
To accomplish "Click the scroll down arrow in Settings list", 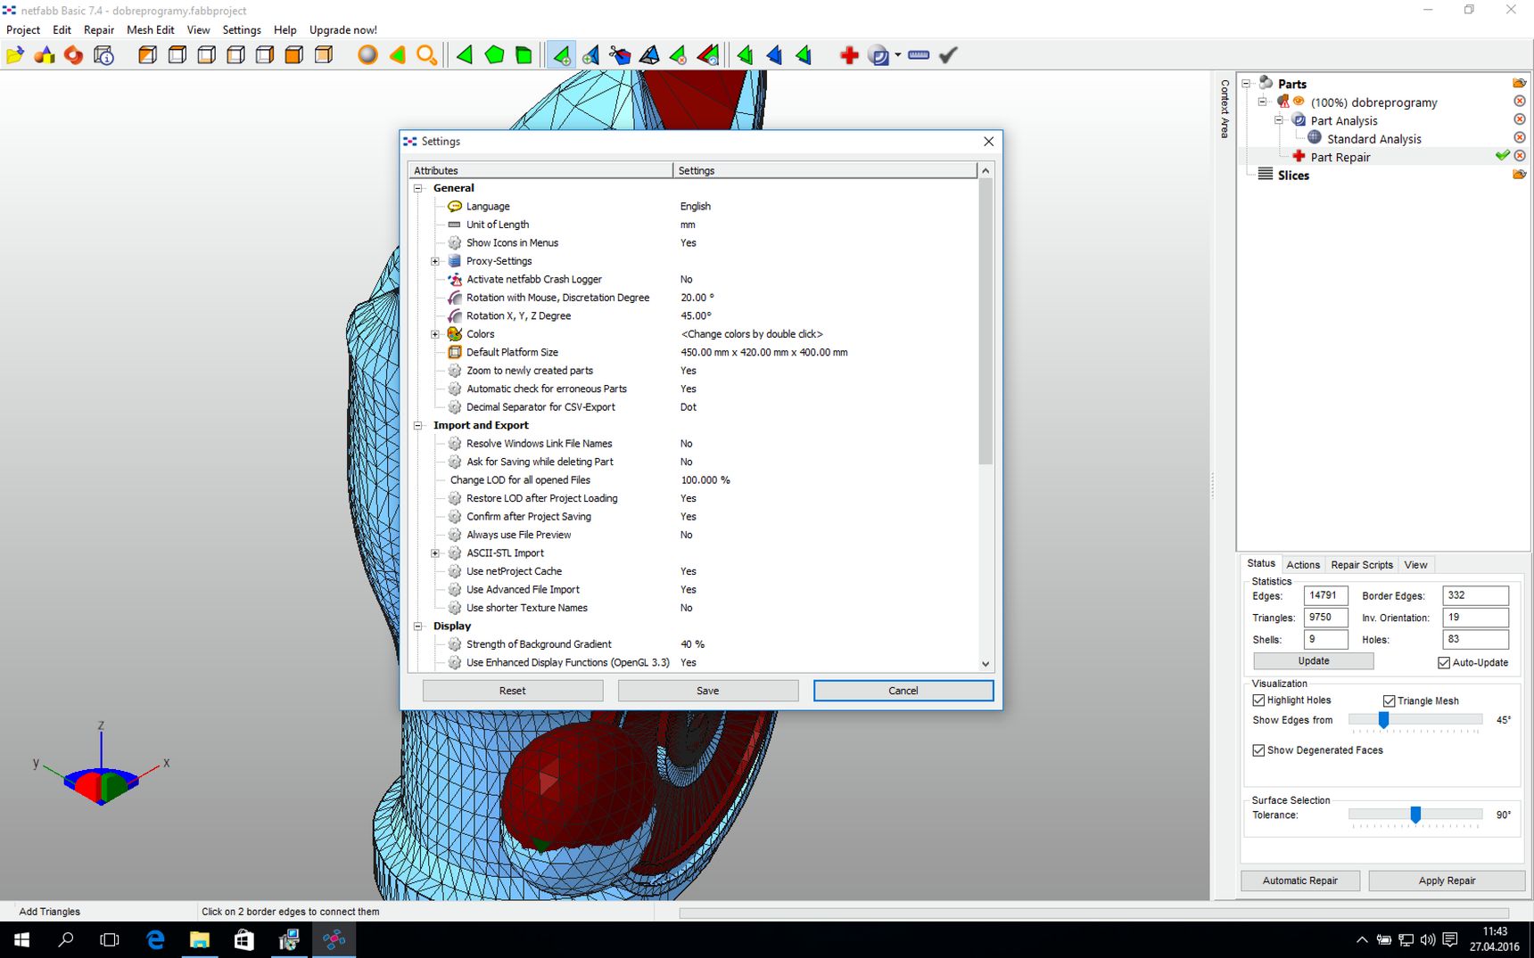I will tap(986, 664).
